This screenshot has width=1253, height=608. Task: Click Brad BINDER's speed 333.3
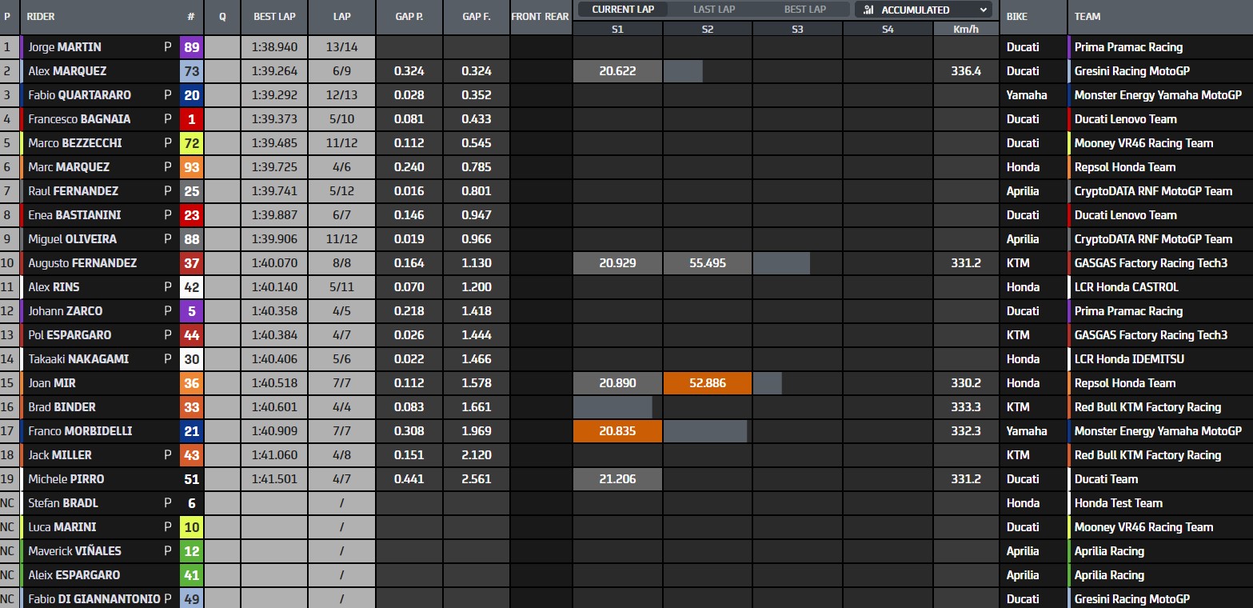tap(966, 407)
